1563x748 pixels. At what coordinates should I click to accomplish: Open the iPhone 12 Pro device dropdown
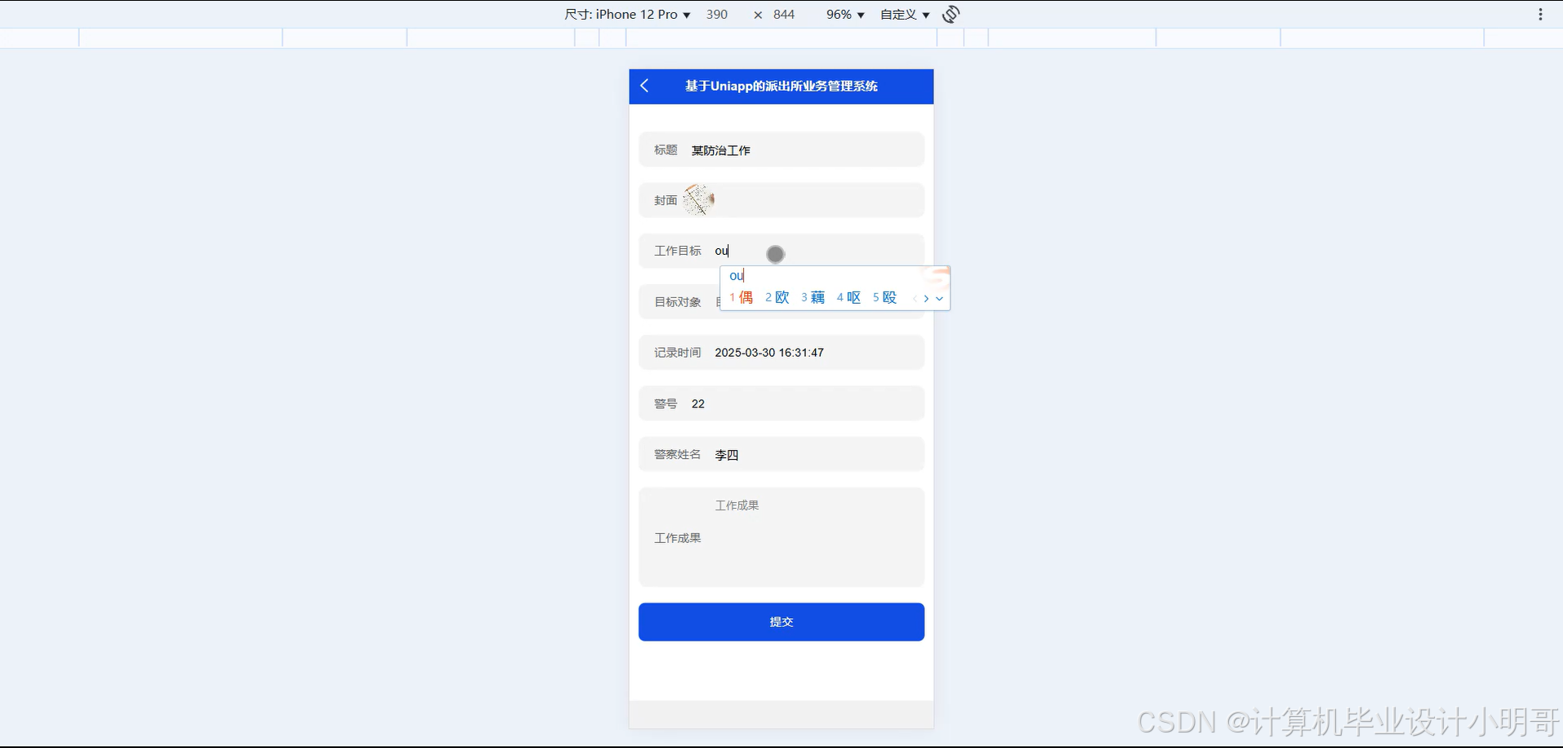click(x=626, y=14)
